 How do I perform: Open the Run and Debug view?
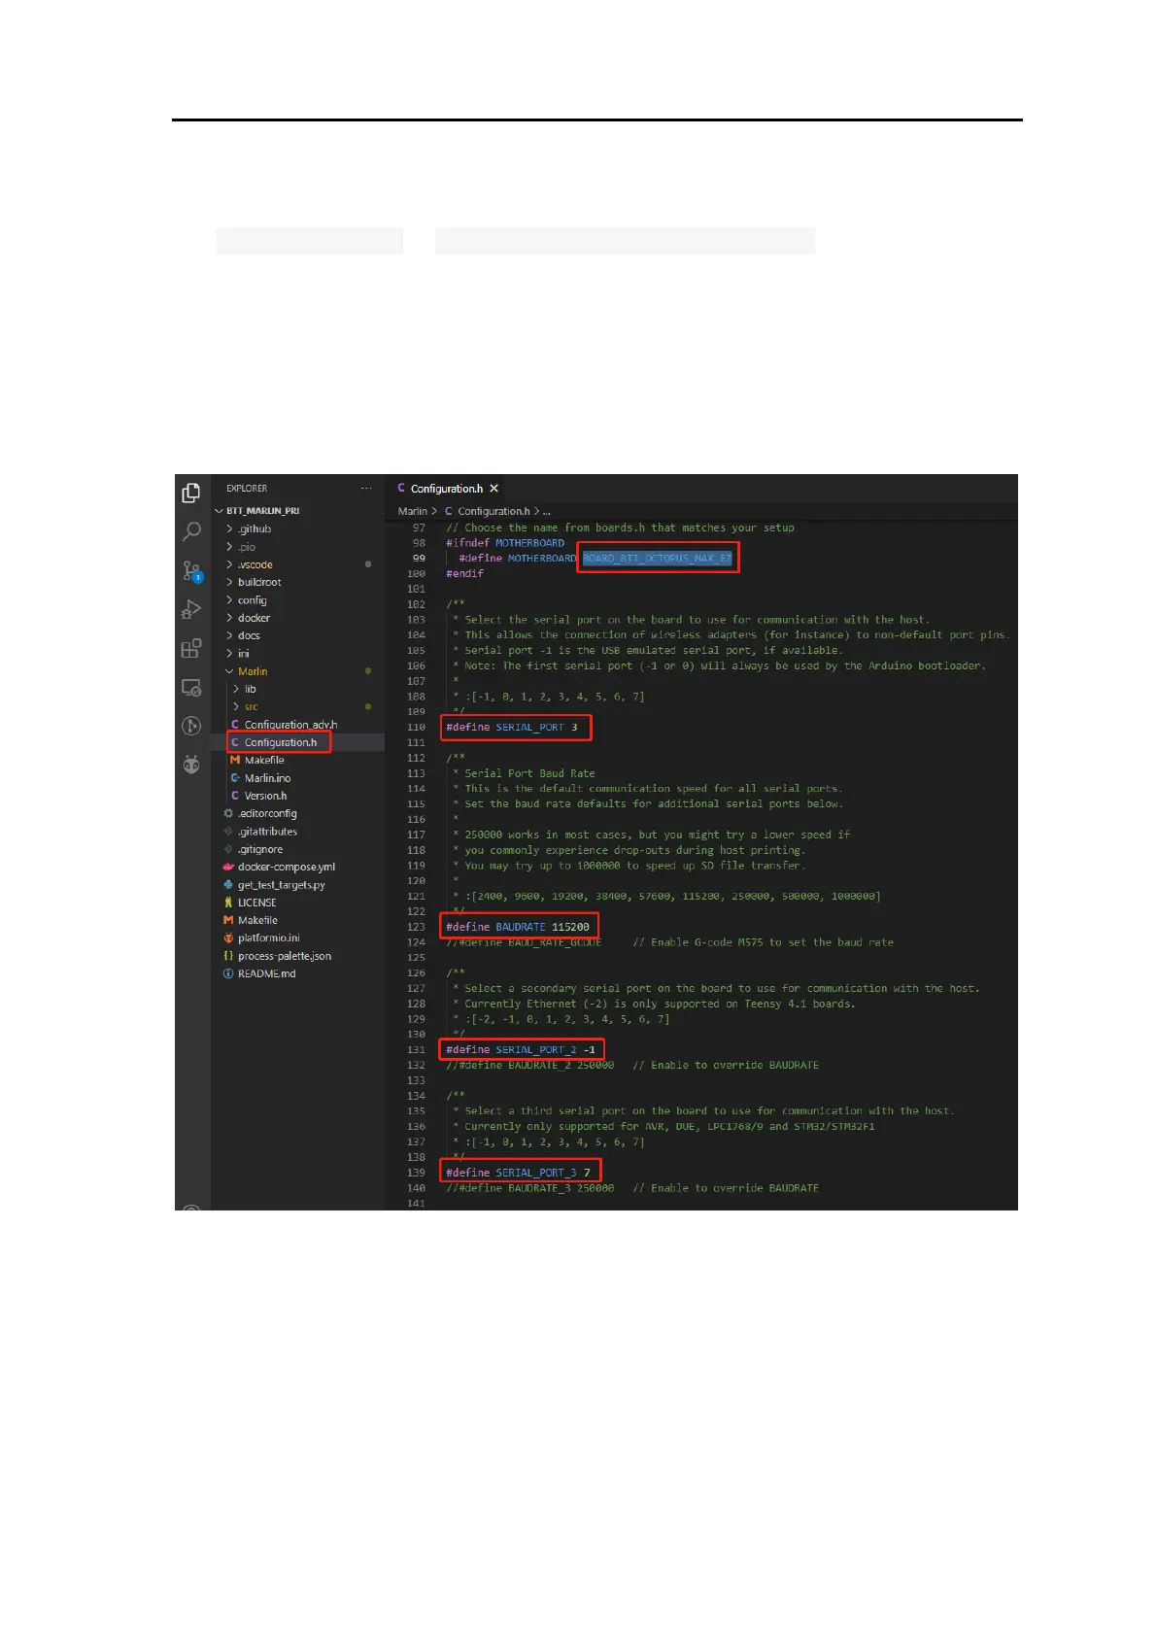click(x=191, y=610)
